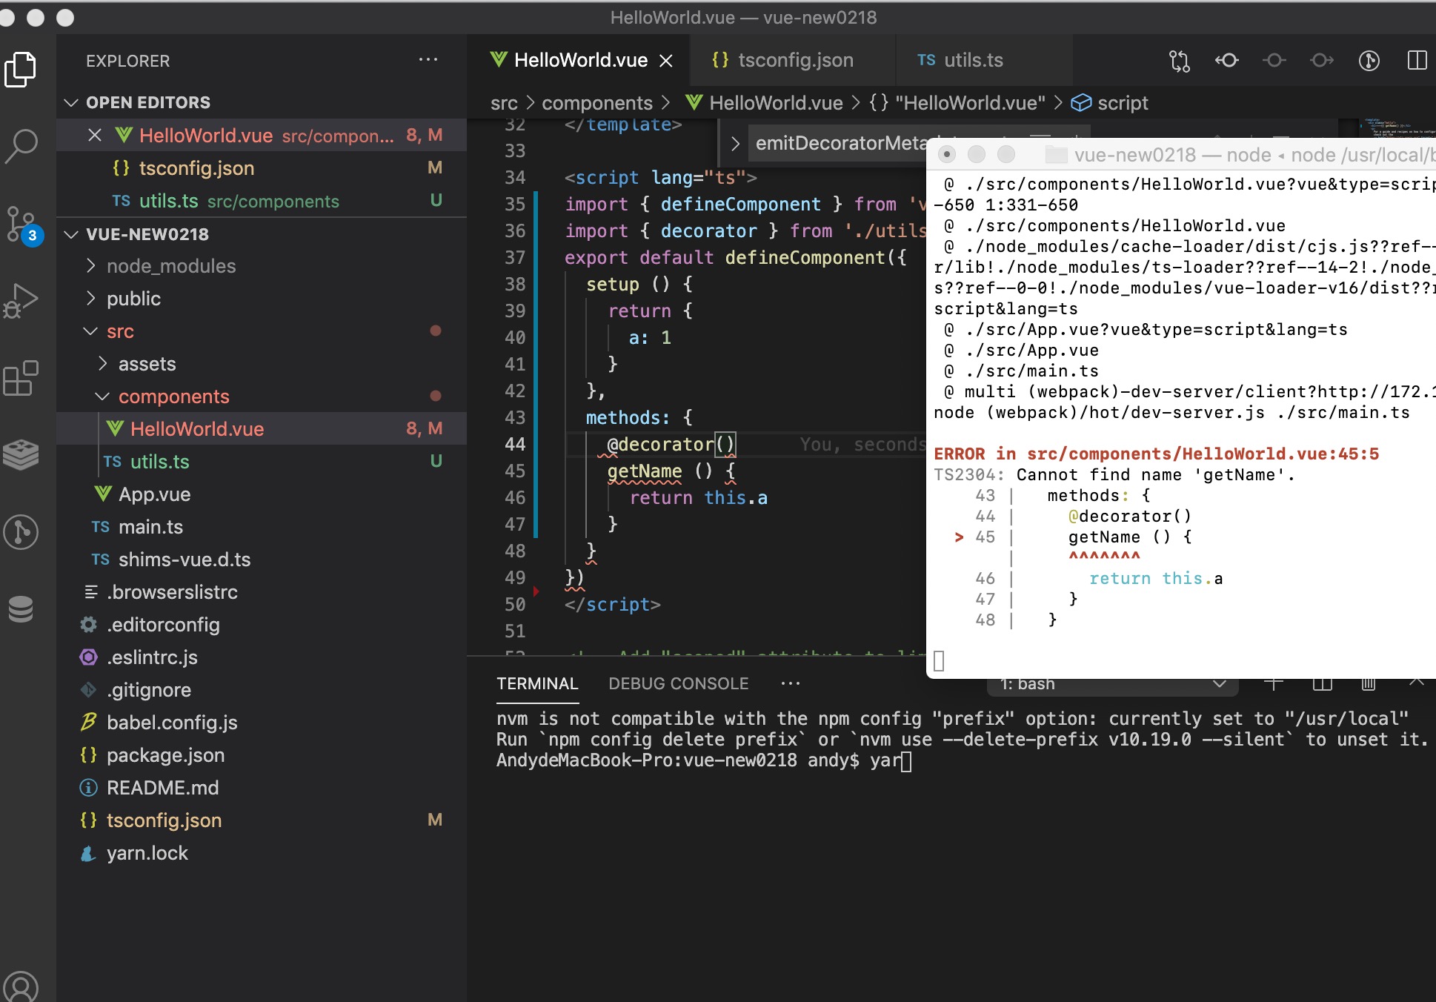Open package.json file
1436x1002 pixels.
(262, 755)
